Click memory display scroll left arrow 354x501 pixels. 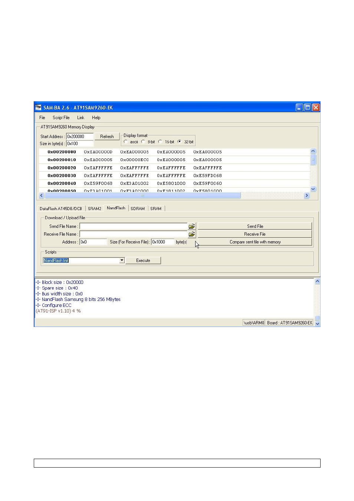42,196
